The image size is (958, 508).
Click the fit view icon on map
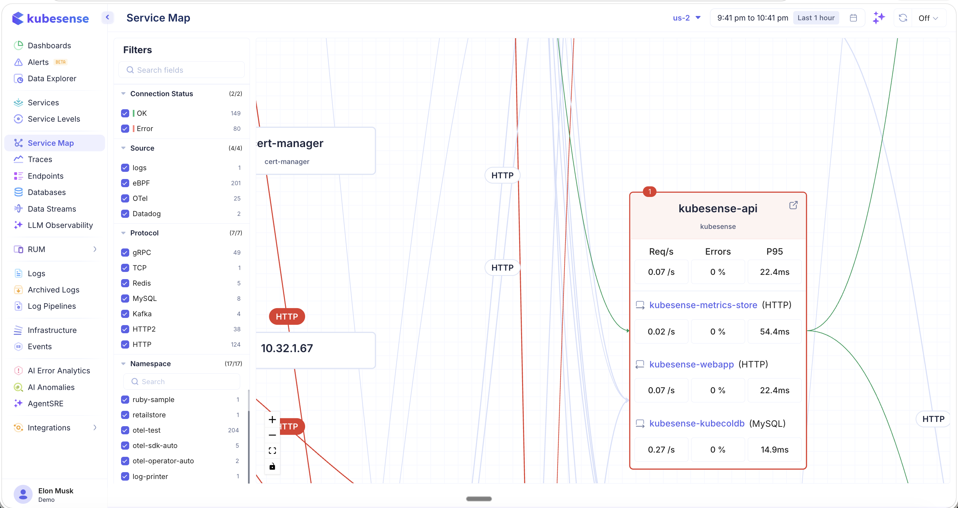tap(272, 451)
